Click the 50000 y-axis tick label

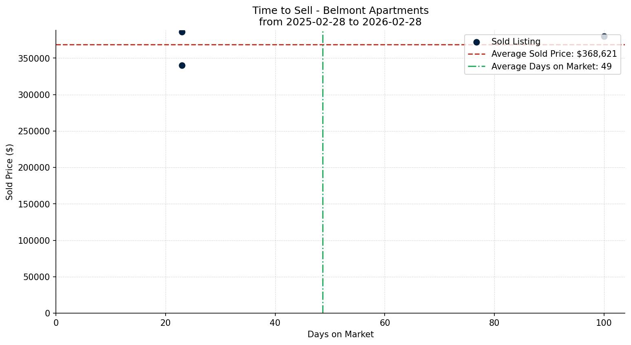pyautogui.click(x=36, y=277)
